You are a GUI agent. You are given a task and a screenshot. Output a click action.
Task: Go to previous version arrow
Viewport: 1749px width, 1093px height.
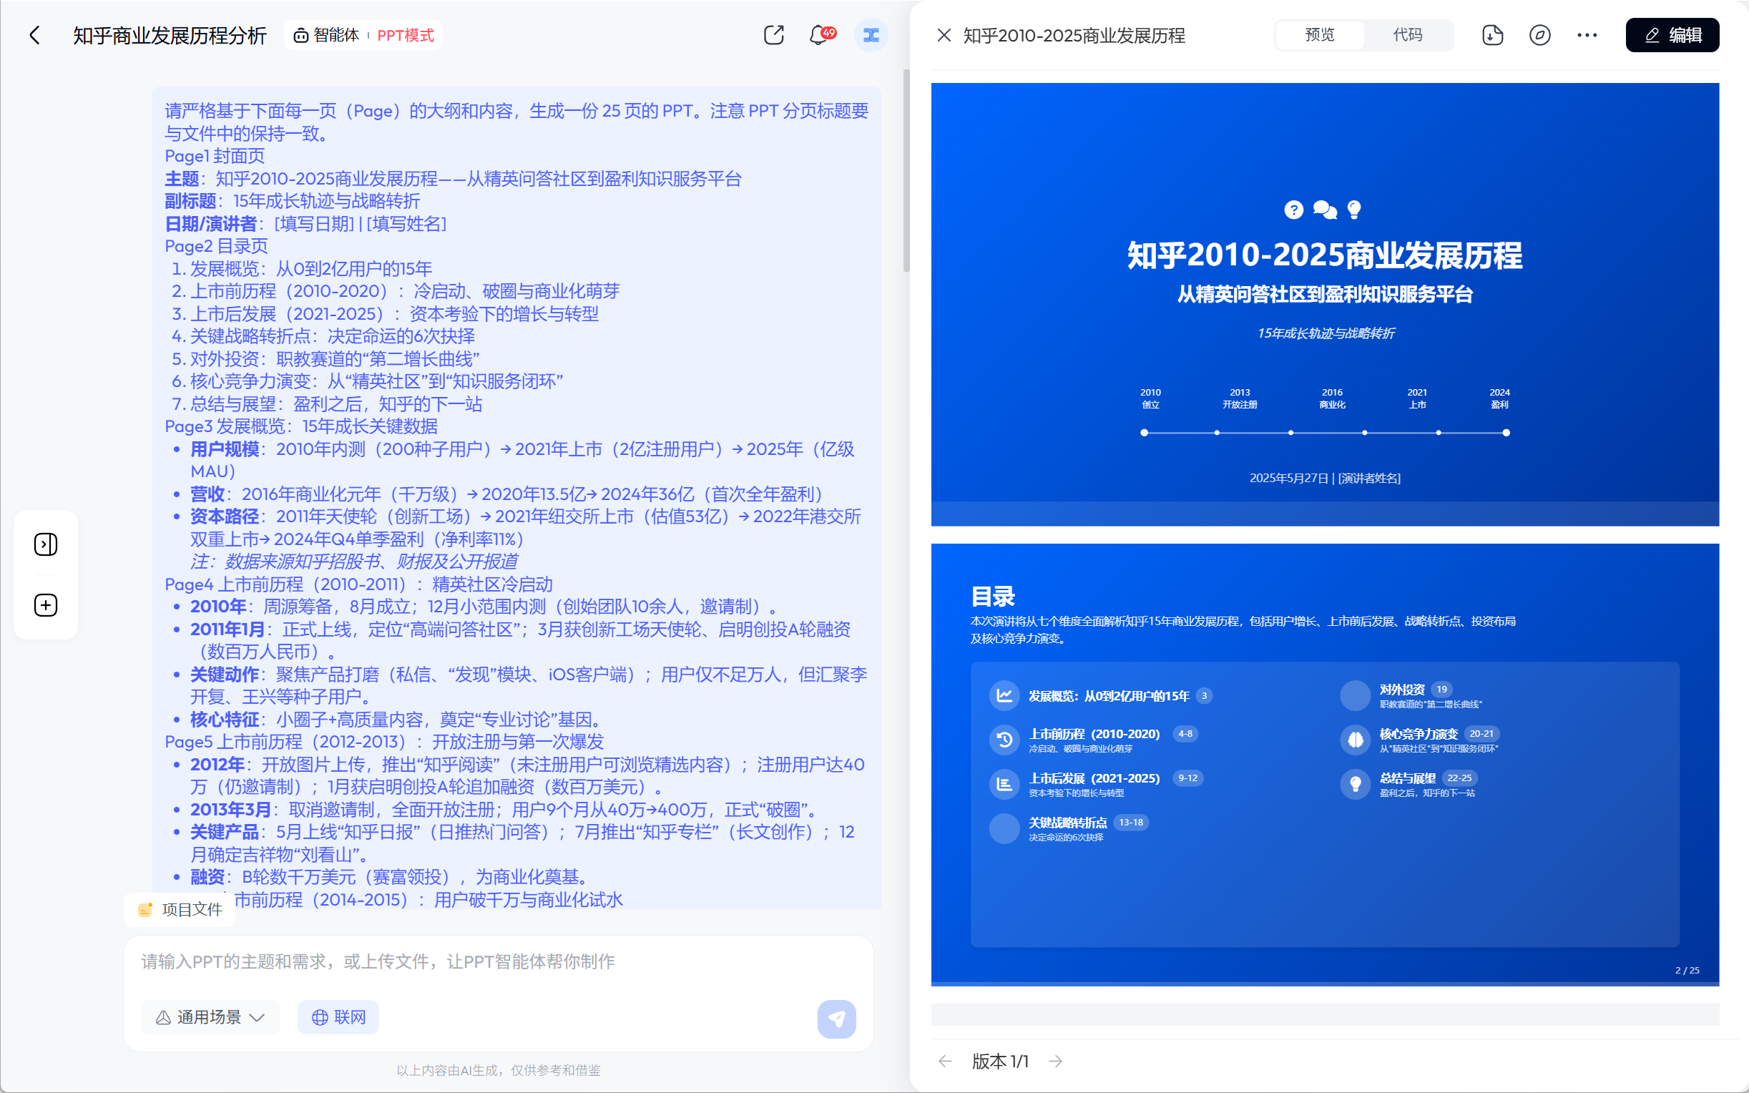(945, 1061)
